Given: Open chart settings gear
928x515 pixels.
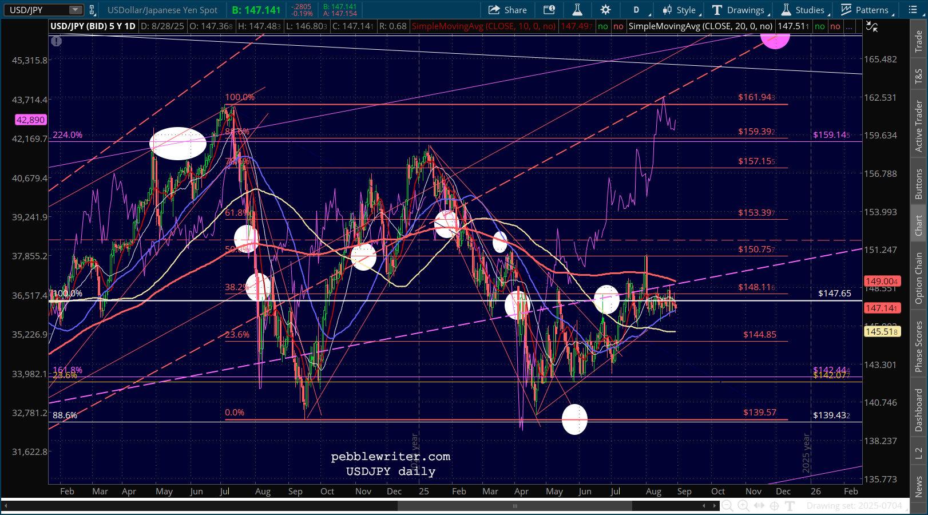Looking at the screenshot, I should point(605,10).
